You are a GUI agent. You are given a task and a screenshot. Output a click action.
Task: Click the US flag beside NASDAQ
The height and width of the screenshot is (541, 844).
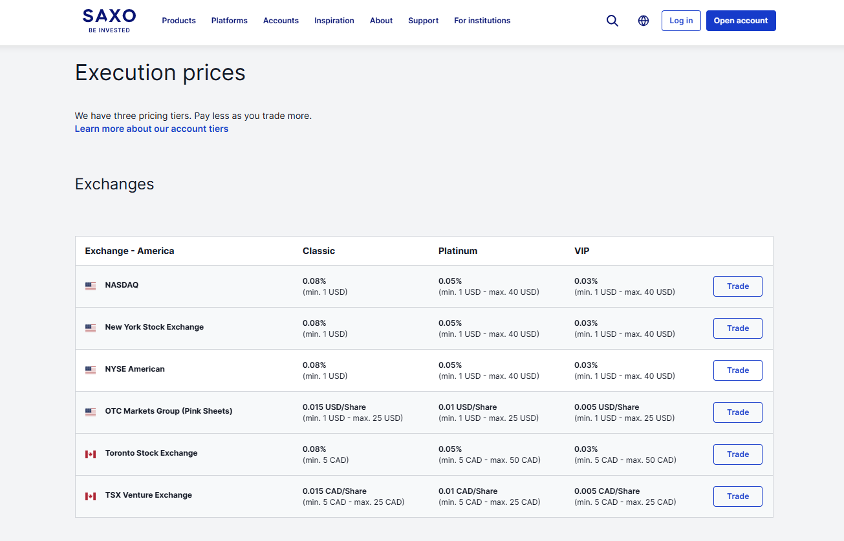pos(91,286)
